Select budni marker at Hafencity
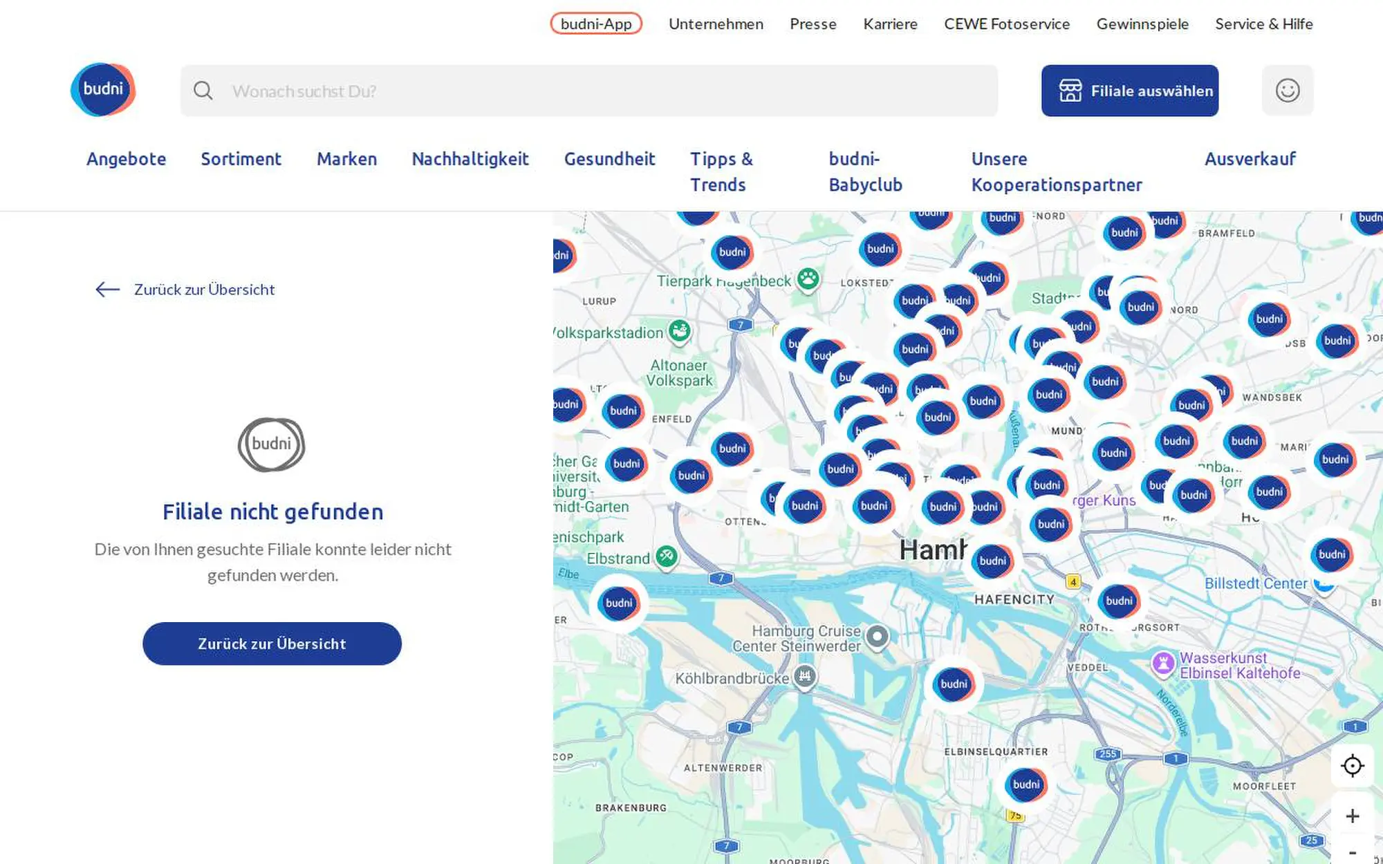1383x864 pixels. coord(992,561)
